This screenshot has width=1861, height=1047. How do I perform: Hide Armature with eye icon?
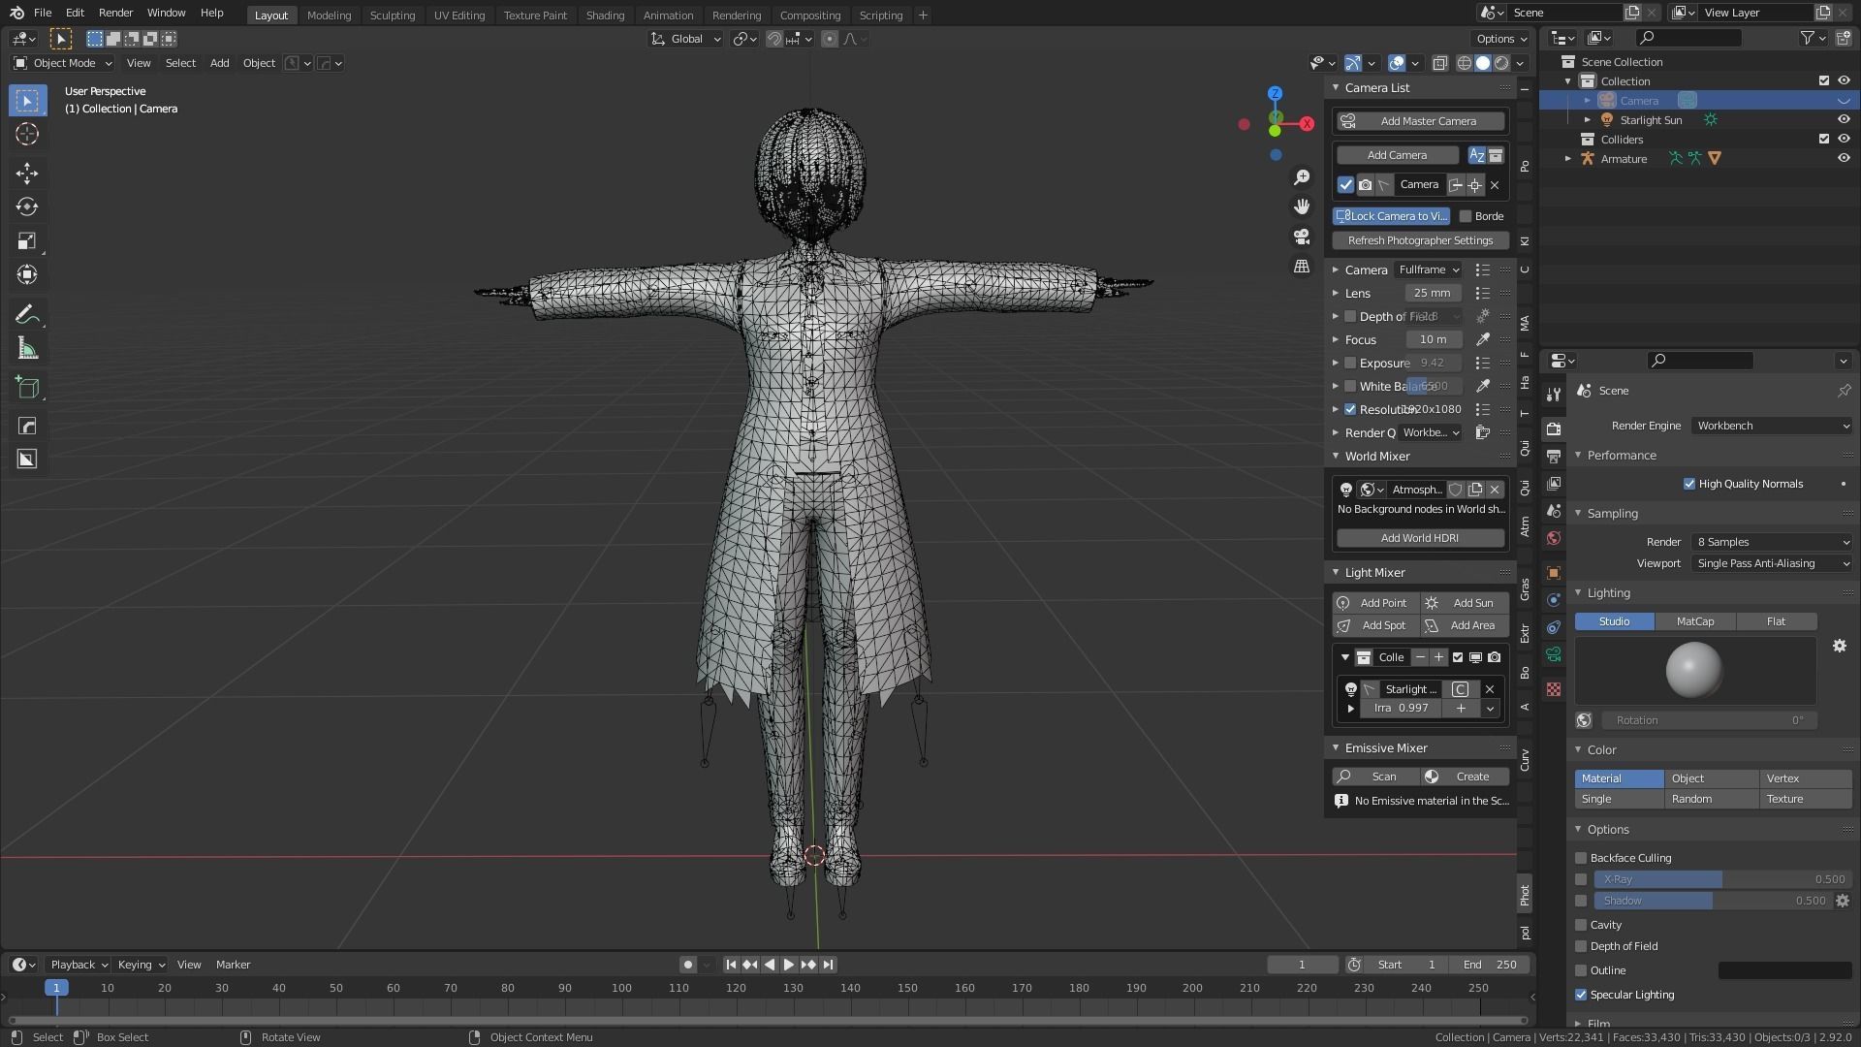[x=1844, y=158]
